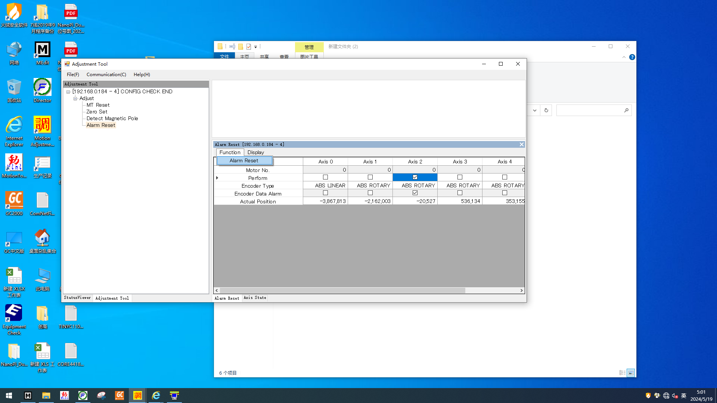Expand the Explorer address bar dropdown
The width and height of the screenshot is (717, 403).
pos(535,110)
